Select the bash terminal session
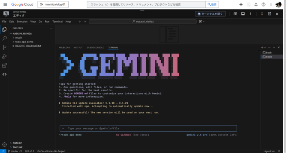The image size is (286, 153). [x=272, y=52]
